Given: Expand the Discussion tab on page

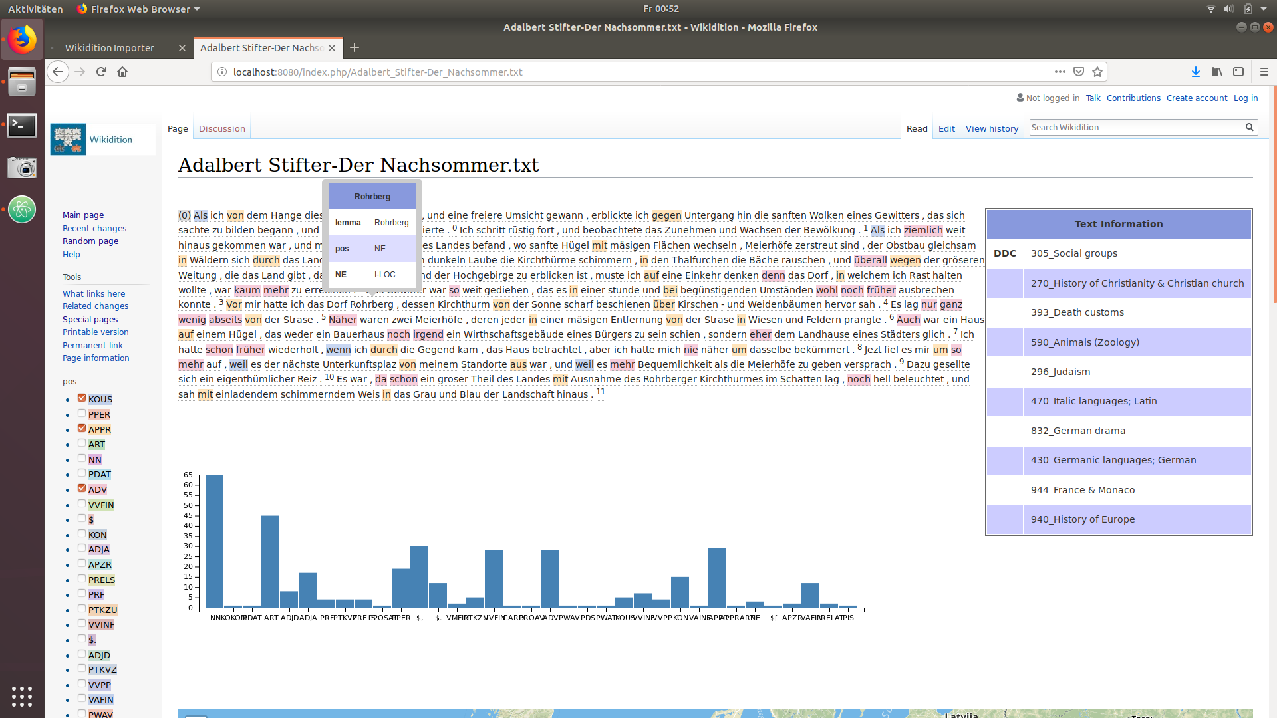Looking at the screenshot, I should pos(221,129).
